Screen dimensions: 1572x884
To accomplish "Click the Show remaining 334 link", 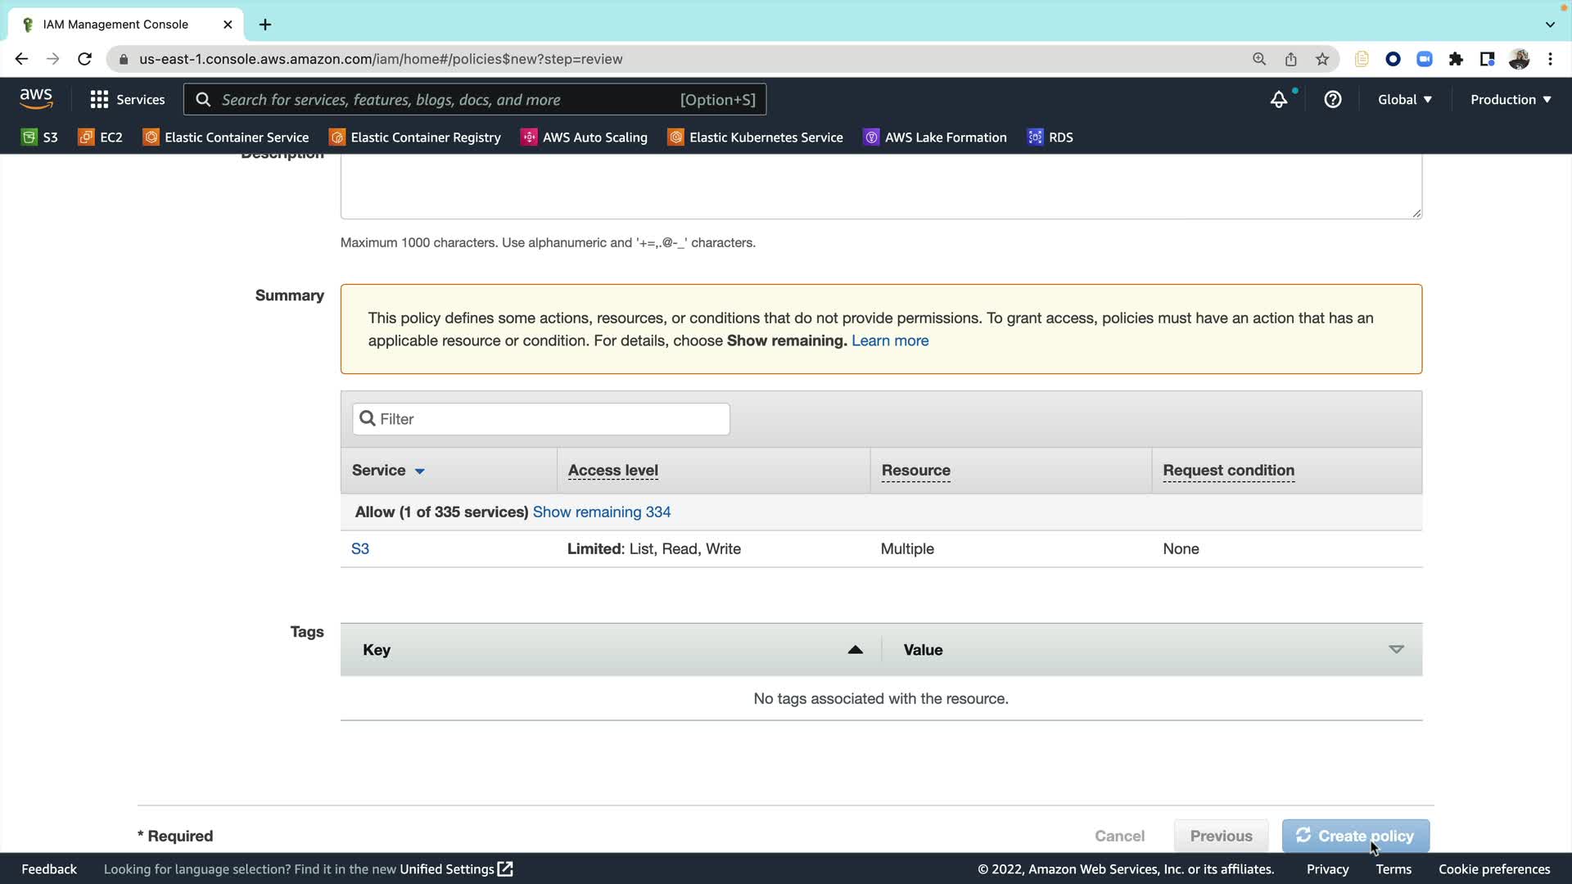I will tap(602, 512).
